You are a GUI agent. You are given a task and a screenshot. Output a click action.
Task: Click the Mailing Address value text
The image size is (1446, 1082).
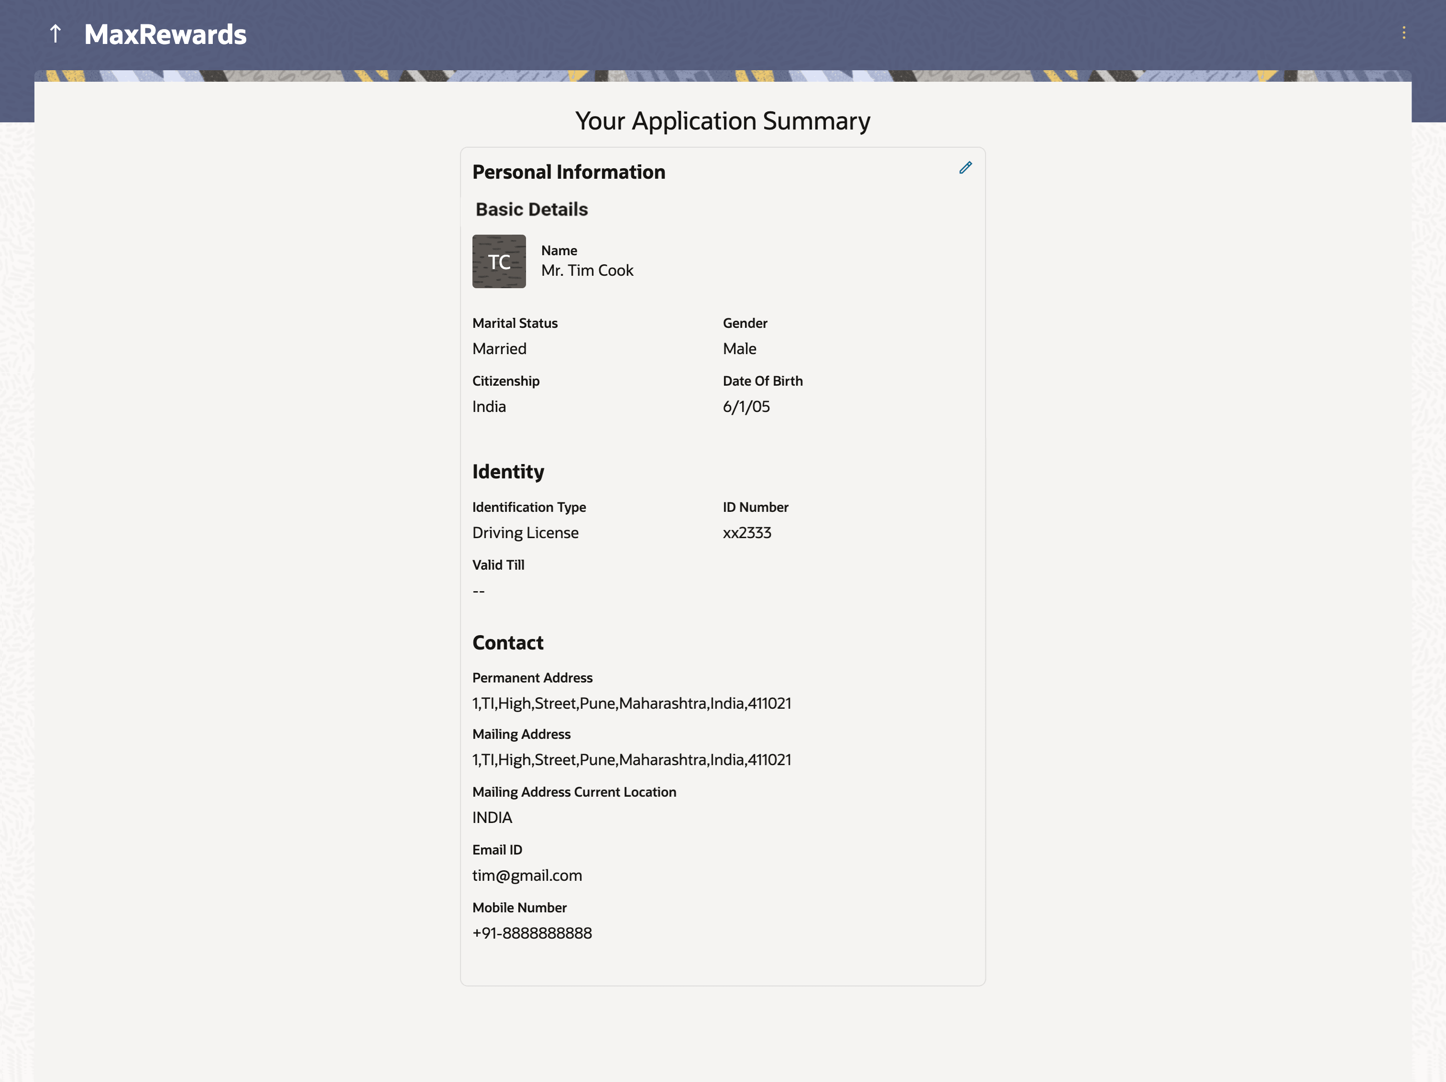tap(631, 760)
